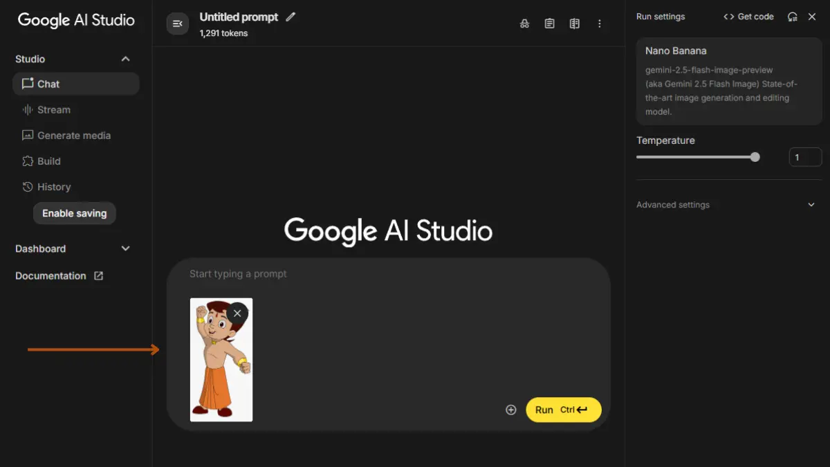This screenshot has height=467, width=830.
Task: Toggle the sidebar collapse icon
Action: pos(178,24)
